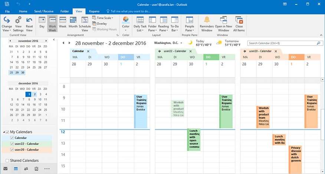The height and width of the screenshot is (174, 325).
Task: Uncheck the user22 - Calendar checkbox
Action: pyautogui.click(x=12, y=144)
